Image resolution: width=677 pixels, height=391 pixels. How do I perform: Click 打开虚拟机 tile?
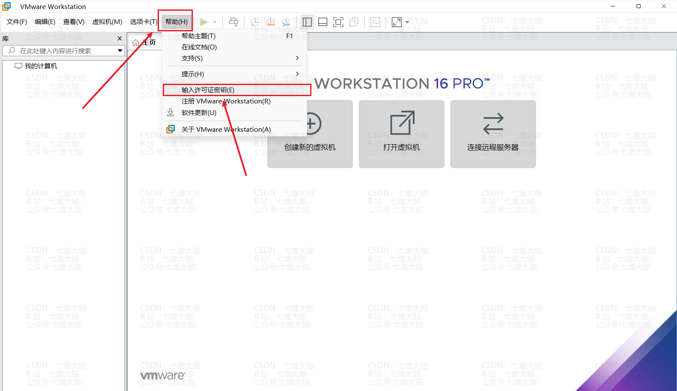402,134
